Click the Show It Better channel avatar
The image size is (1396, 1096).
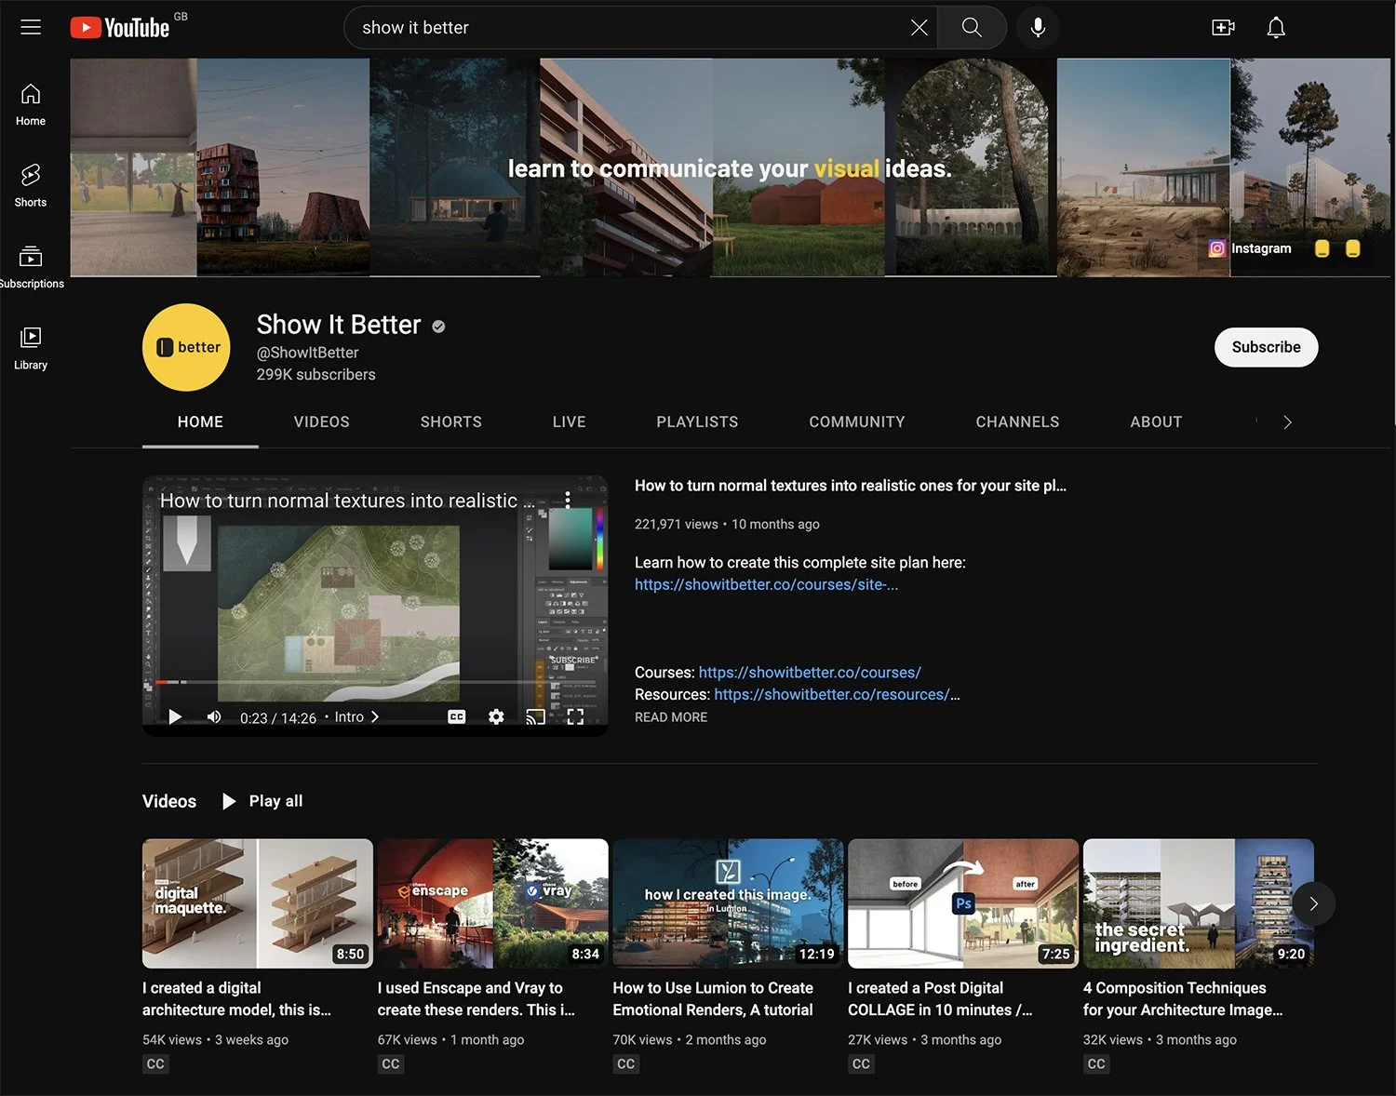186,347
